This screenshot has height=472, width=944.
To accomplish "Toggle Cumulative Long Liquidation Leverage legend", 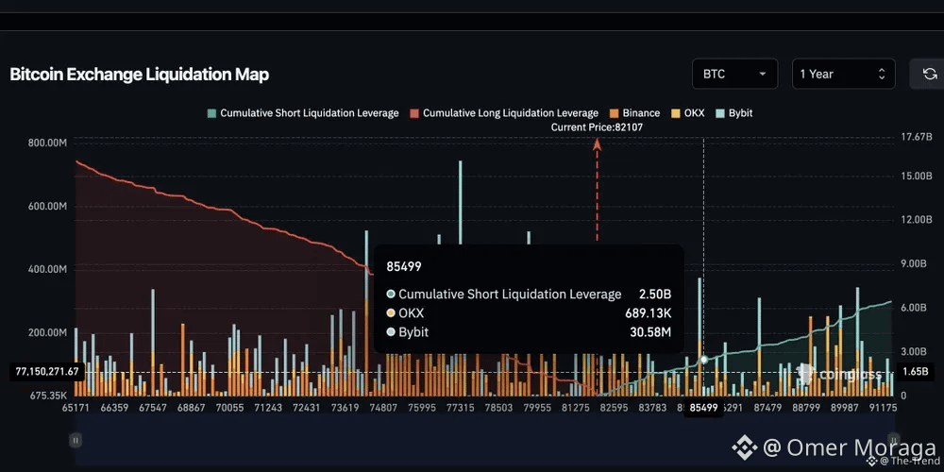I will click(504, 113).
